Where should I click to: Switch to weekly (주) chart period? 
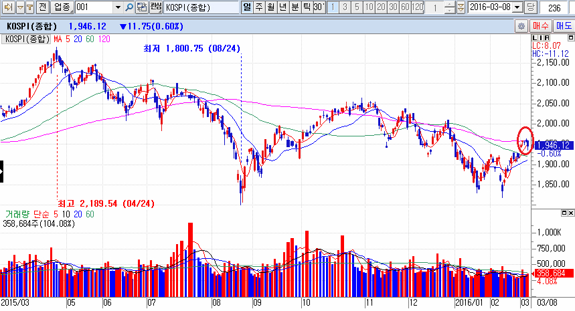point(259,7)
